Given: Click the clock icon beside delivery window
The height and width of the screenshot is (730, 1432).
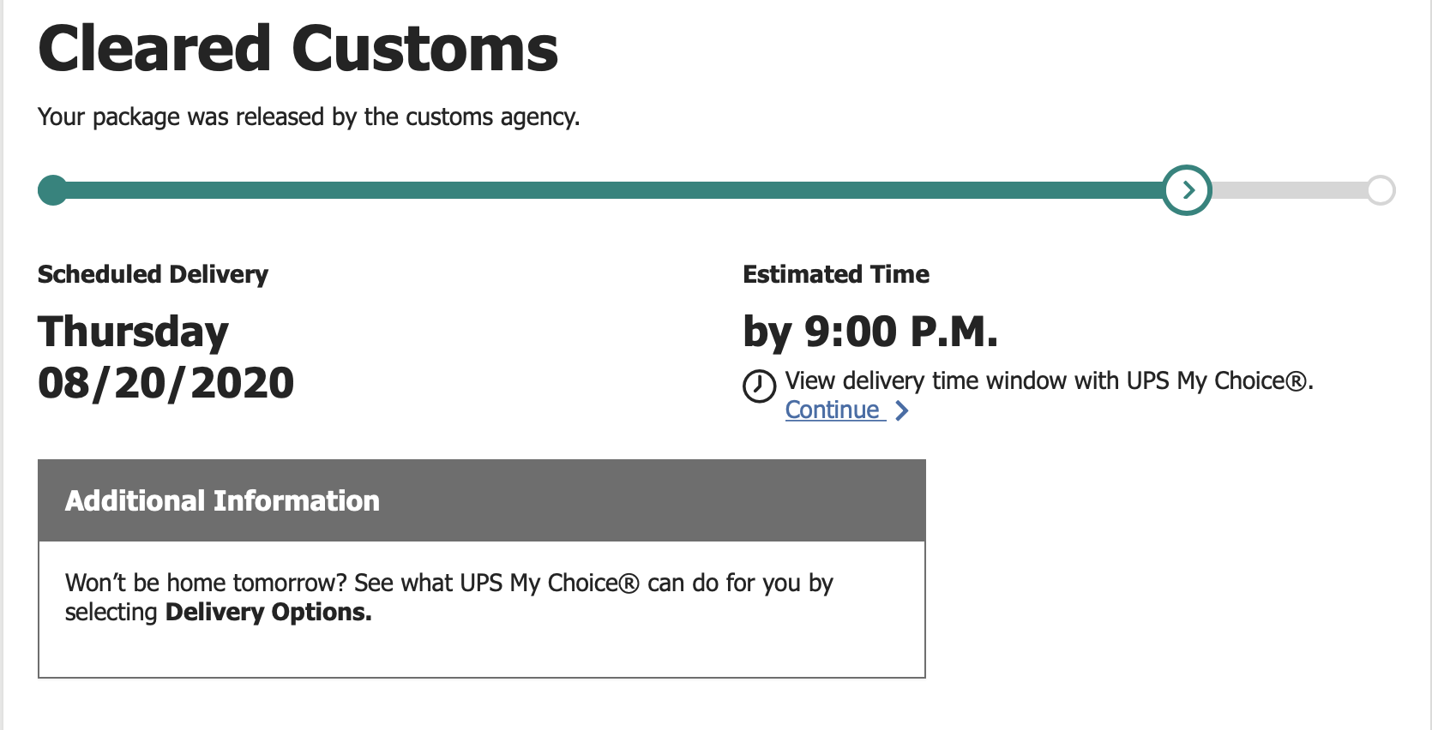Looking at the screenshot, I should (759, 386).
